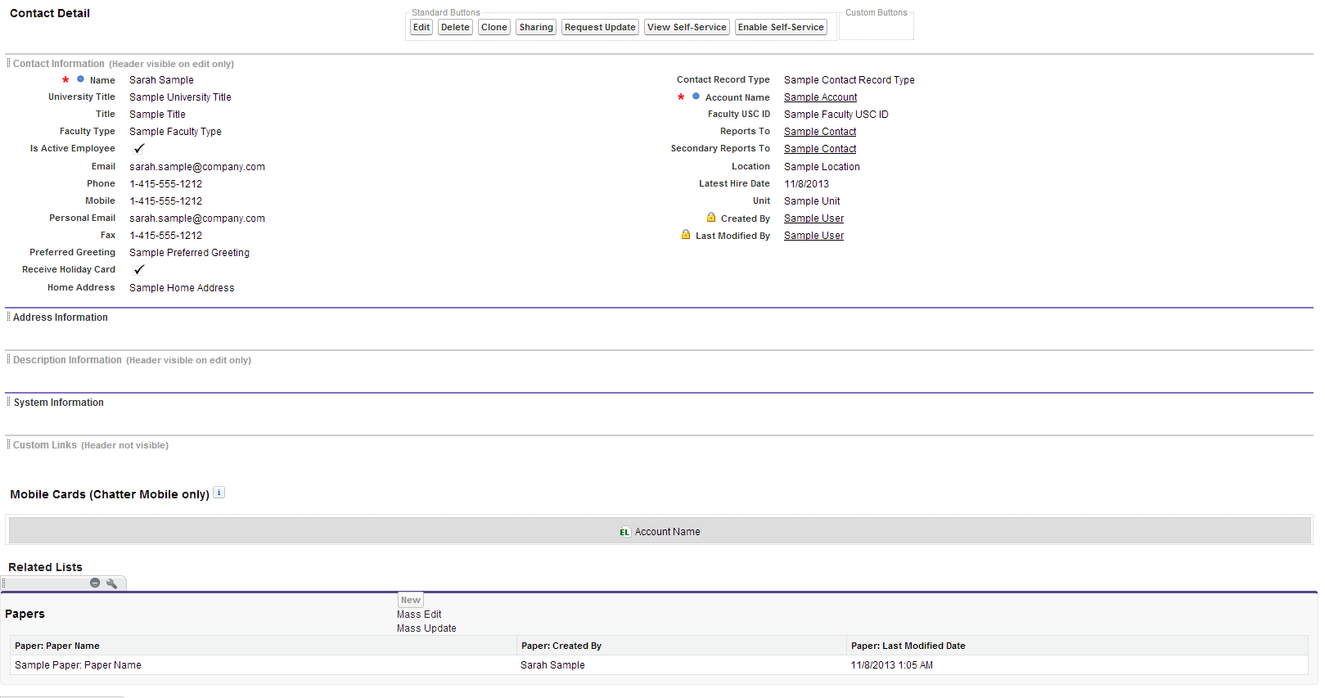The height and width of the screenshot is (698, 1325).
Task: Click the Sample Paper: Paper Name cell
Action: click(263, 665)
